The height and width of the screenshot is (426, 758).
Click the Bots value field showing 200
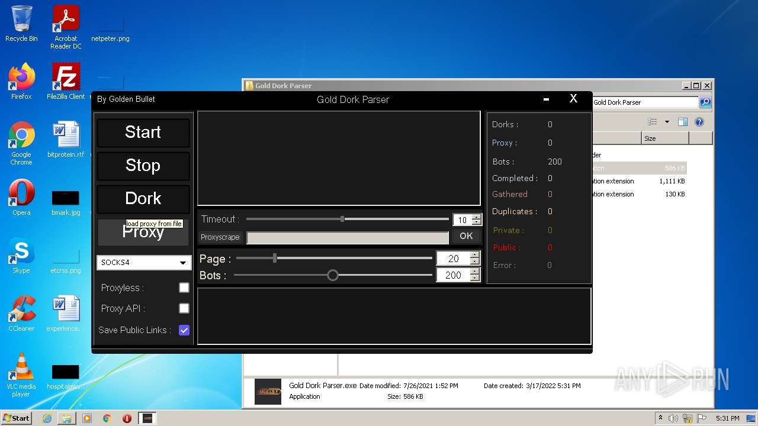point(454,275)
